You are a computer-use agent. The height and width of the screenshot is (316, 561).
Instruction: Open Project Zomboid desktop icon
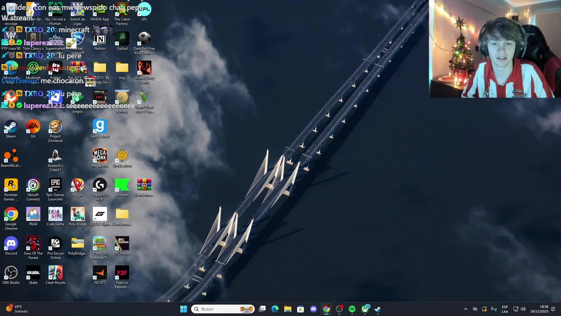55,132
